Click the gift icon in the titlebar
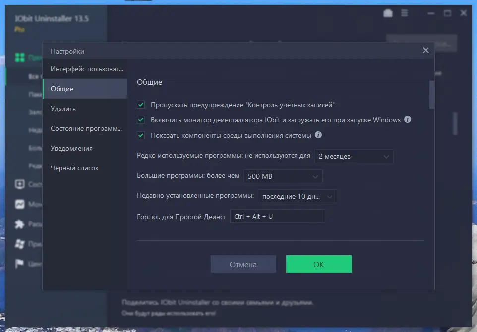The image size is (477, 332). (x=388, y=13)
